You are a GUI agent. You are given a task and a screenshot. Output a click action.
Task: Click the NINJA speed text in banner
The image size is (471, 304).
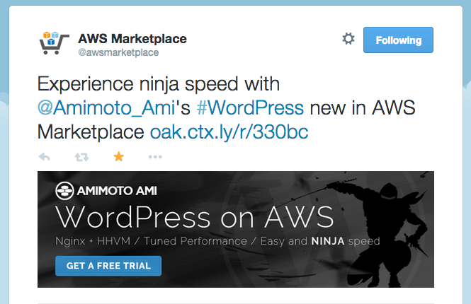(346, 241)
